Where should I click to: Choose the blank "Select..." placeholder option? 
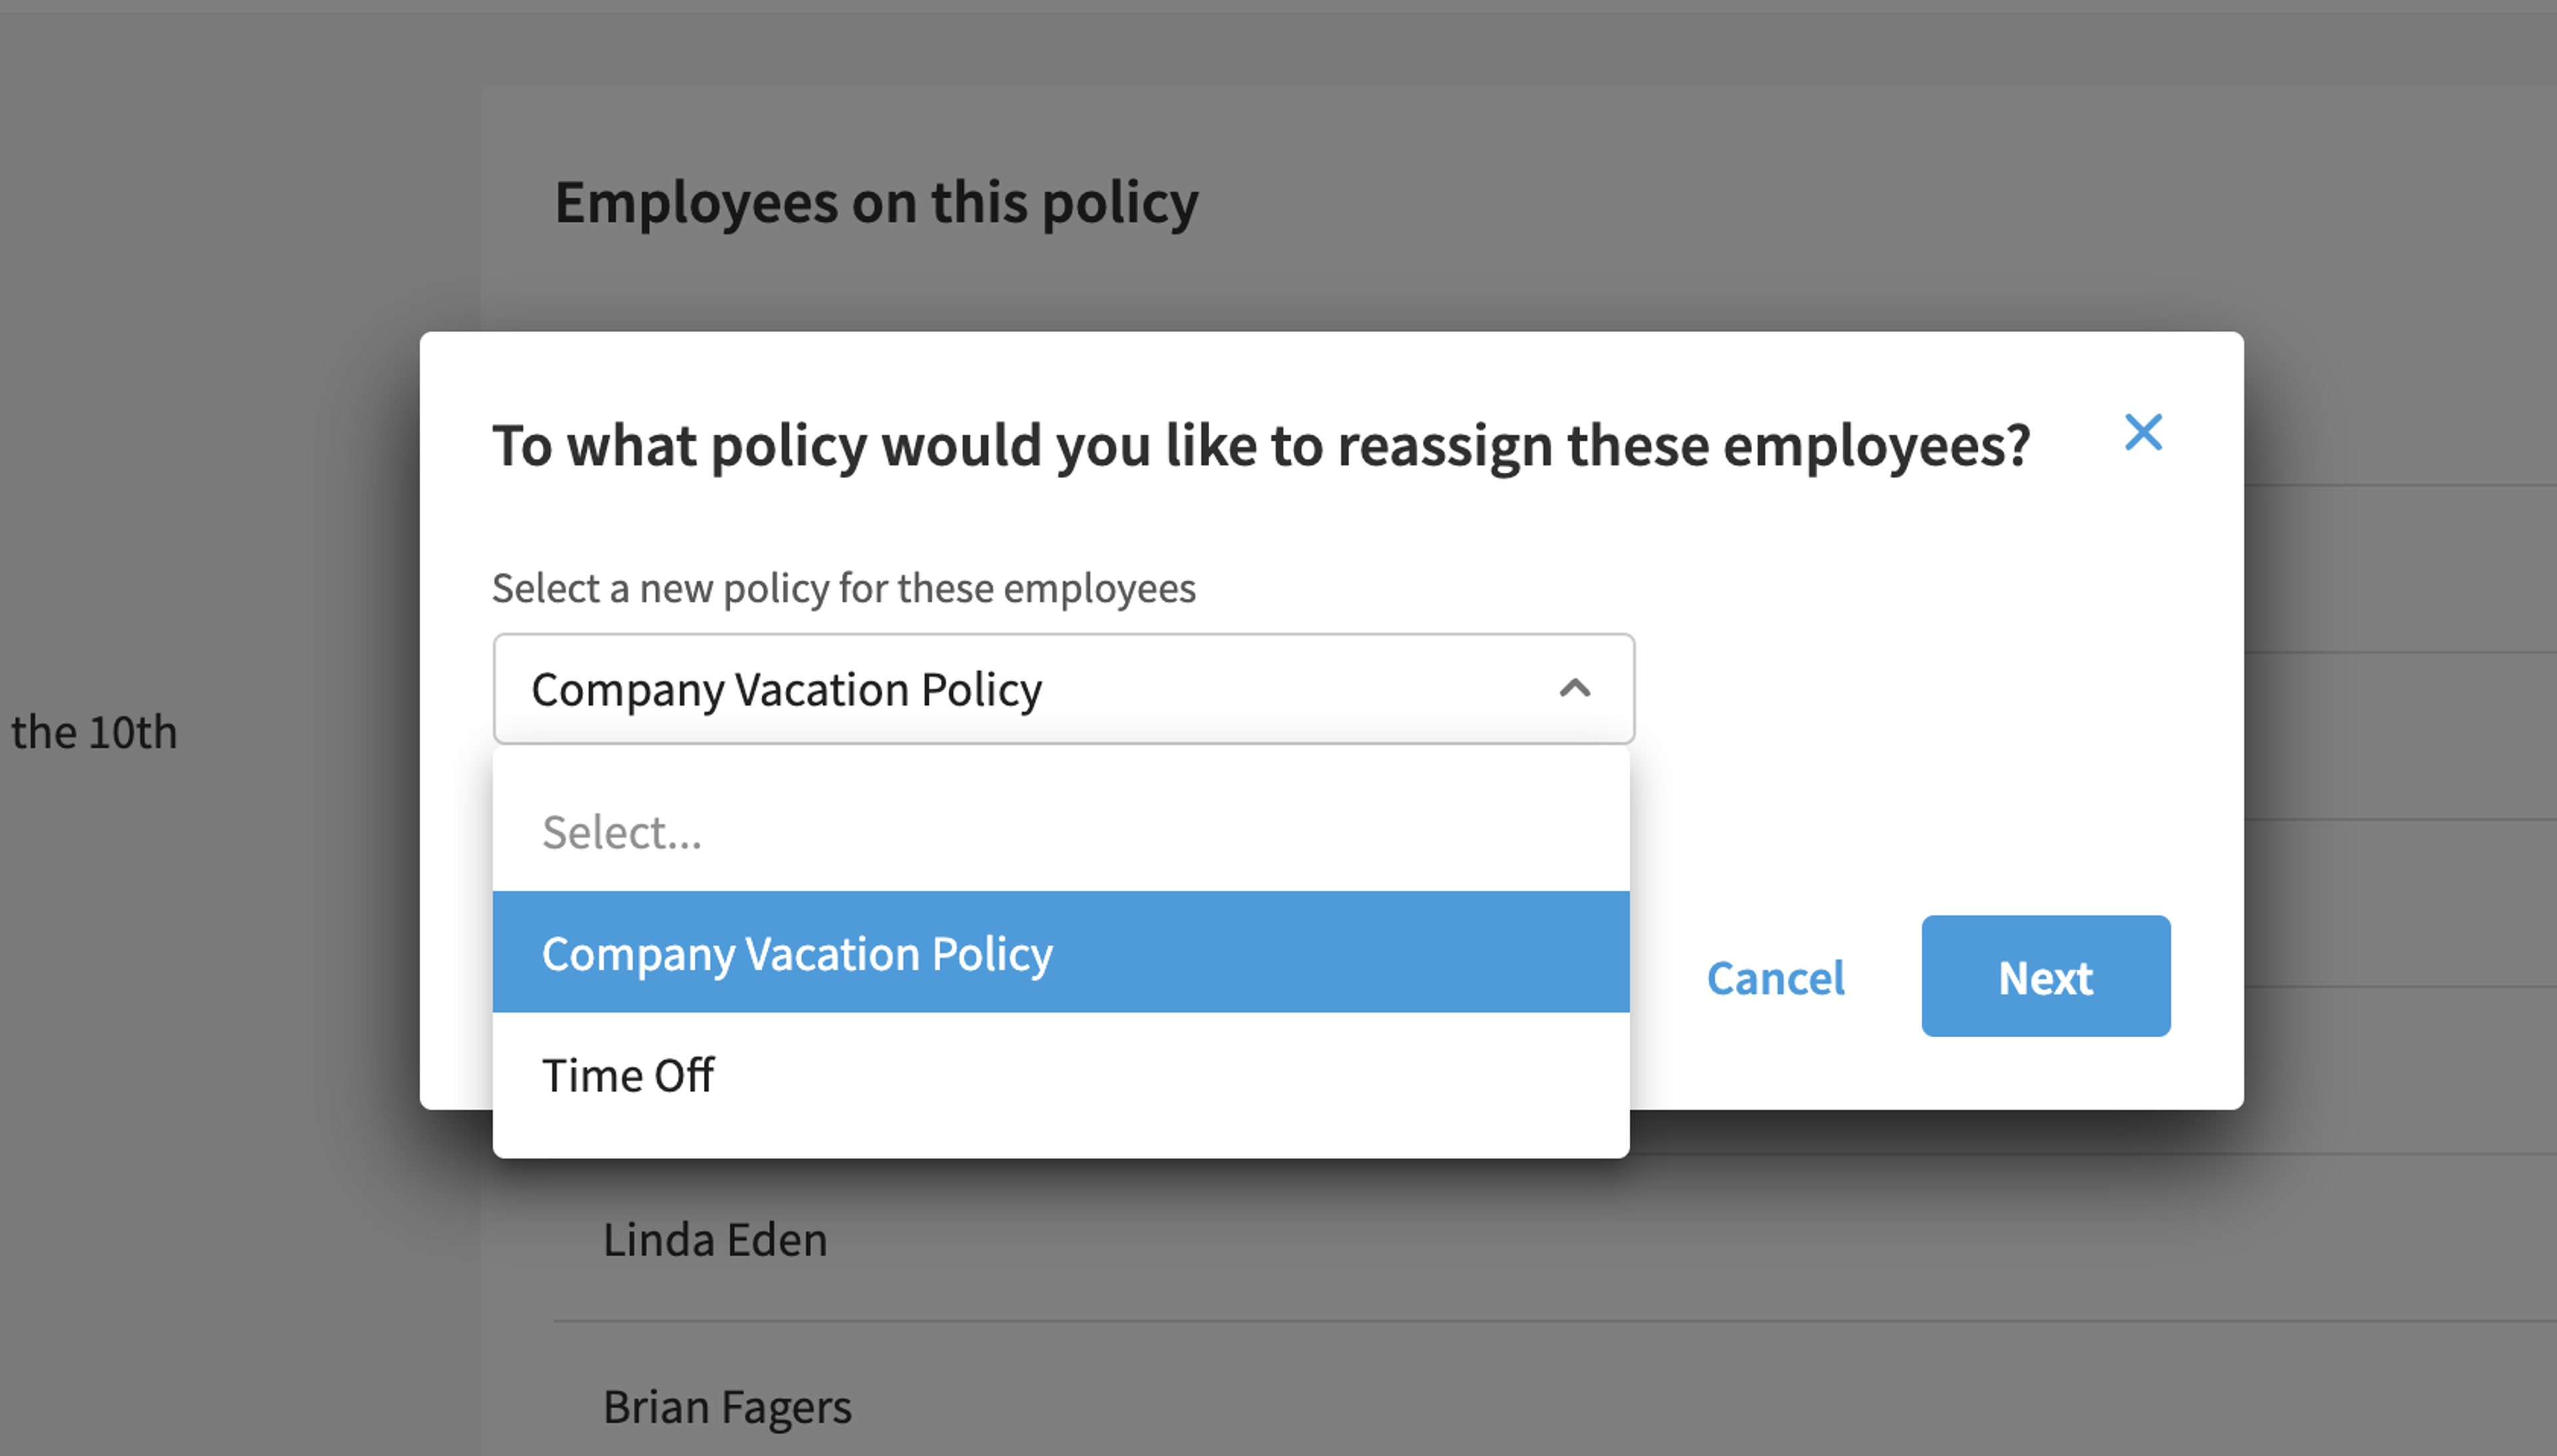[x=1061, y=832]
